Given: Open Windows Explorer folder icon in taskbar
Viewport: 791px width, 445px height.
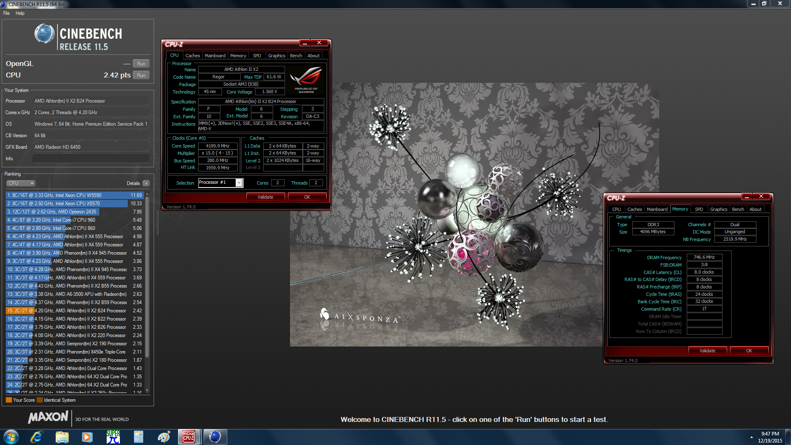Looking at the screenshot, I should click(62, 437).
